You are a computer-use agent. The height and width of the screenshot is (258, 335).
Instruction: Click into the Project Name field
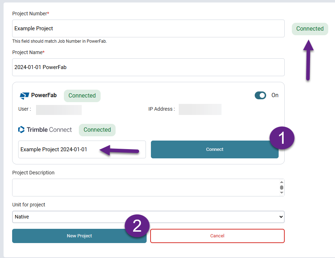[148, 67]
